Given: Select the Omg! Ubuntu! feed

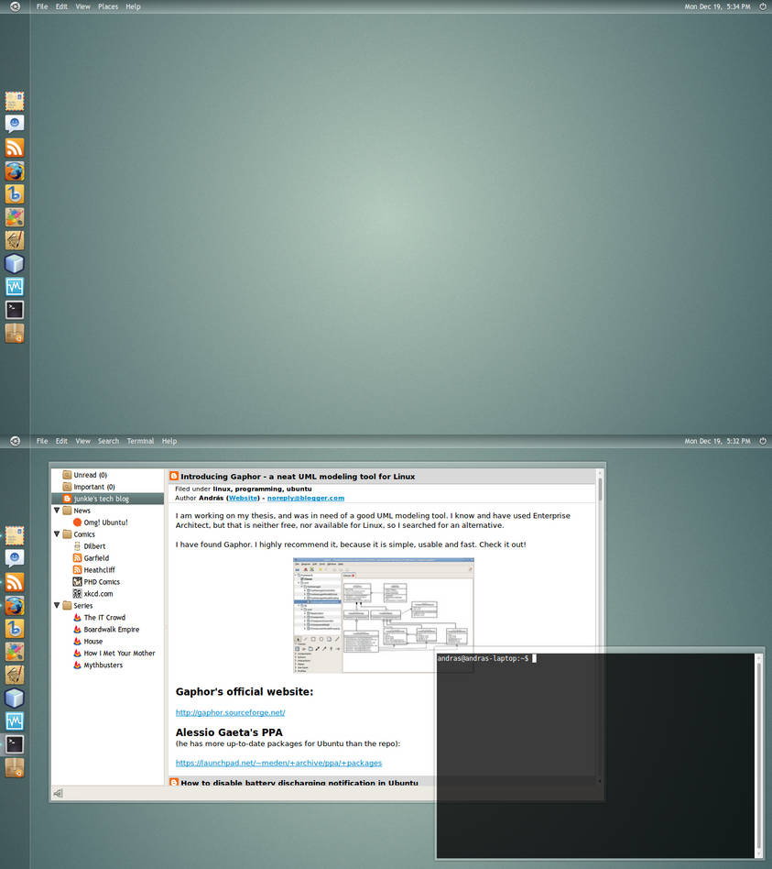Looking at the screenshot, I should coord(105,522).
